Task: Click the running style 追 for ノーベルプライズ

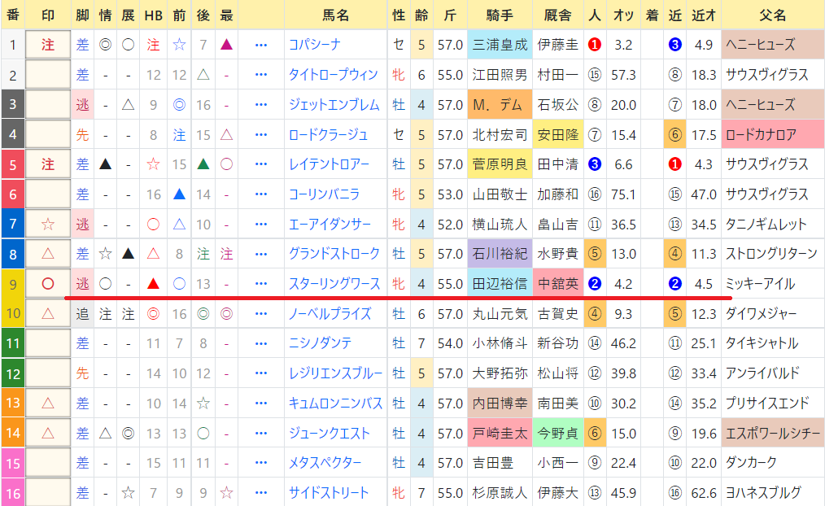Action: pos(82,314)
